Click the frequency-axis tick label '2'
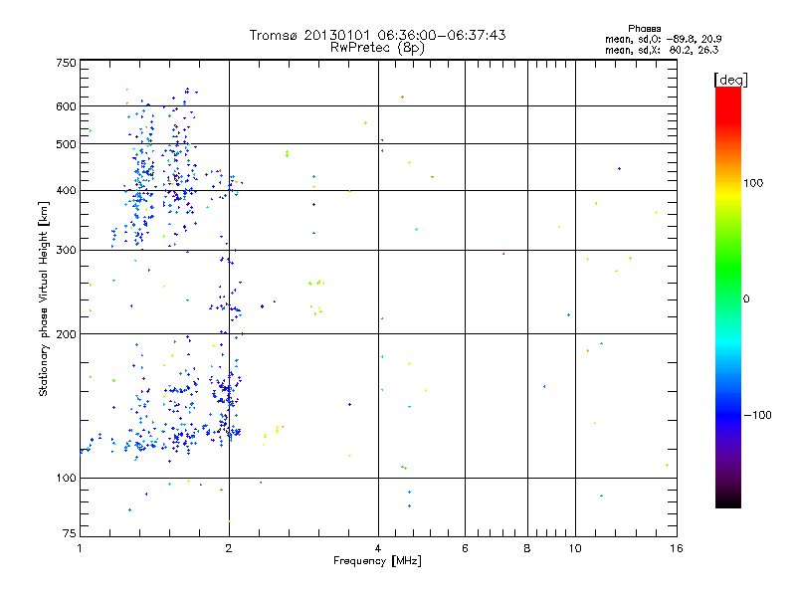Image resolution: width=796 pixels, height=597 pixels. [x=229, y=548]
